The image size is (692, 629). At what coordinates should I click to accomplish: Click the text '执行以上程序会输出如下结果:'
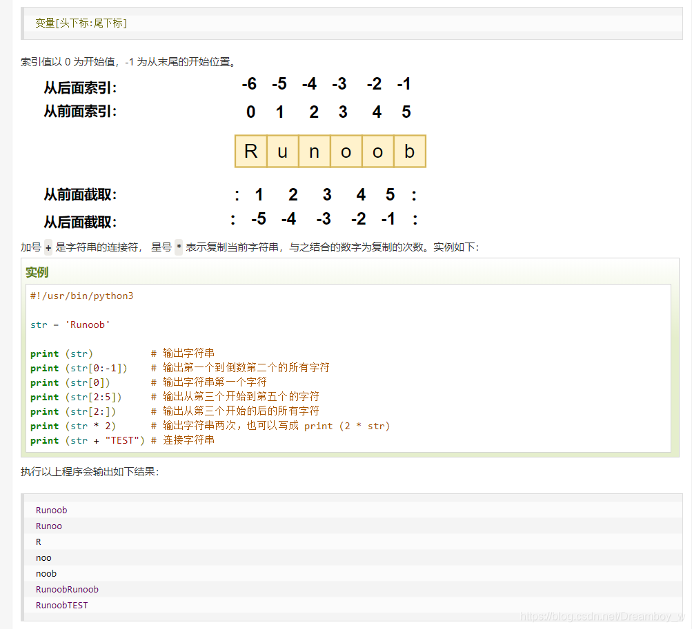(90, 472)
